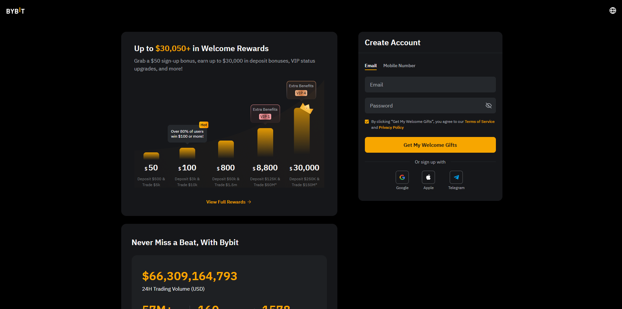Click 'Over 80% of users win $100' tooltip
Screen dimensions: 622x309
[x=187, y=134]
